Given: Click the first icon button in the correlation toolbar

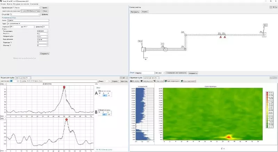Looking at the screenshot, I should click(131, 81).
